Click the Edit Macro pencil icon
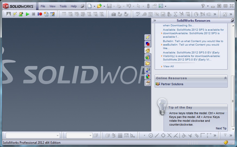Viewport: 237px width, 147px height. click(x=52, y=14)
